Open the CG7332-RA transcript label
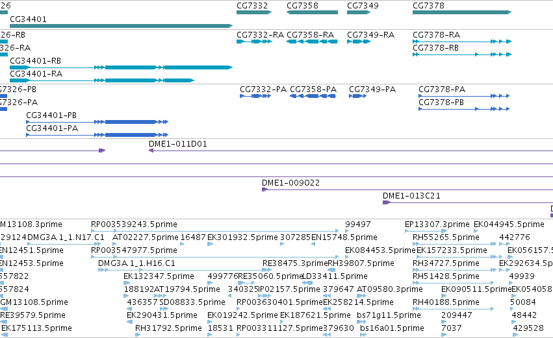The width and height of the screenshot is (553, 338). 261,35
